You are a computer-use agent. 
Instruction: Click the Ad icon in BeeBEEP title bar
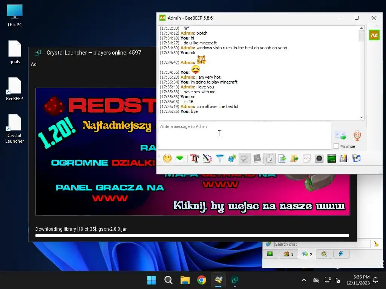[x=162, y=18]
